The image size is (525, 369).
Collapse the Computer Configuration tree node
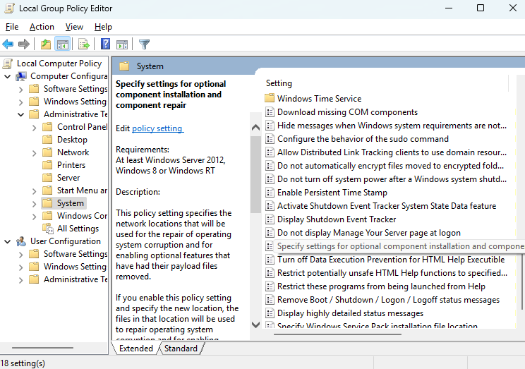pos(8,76)
